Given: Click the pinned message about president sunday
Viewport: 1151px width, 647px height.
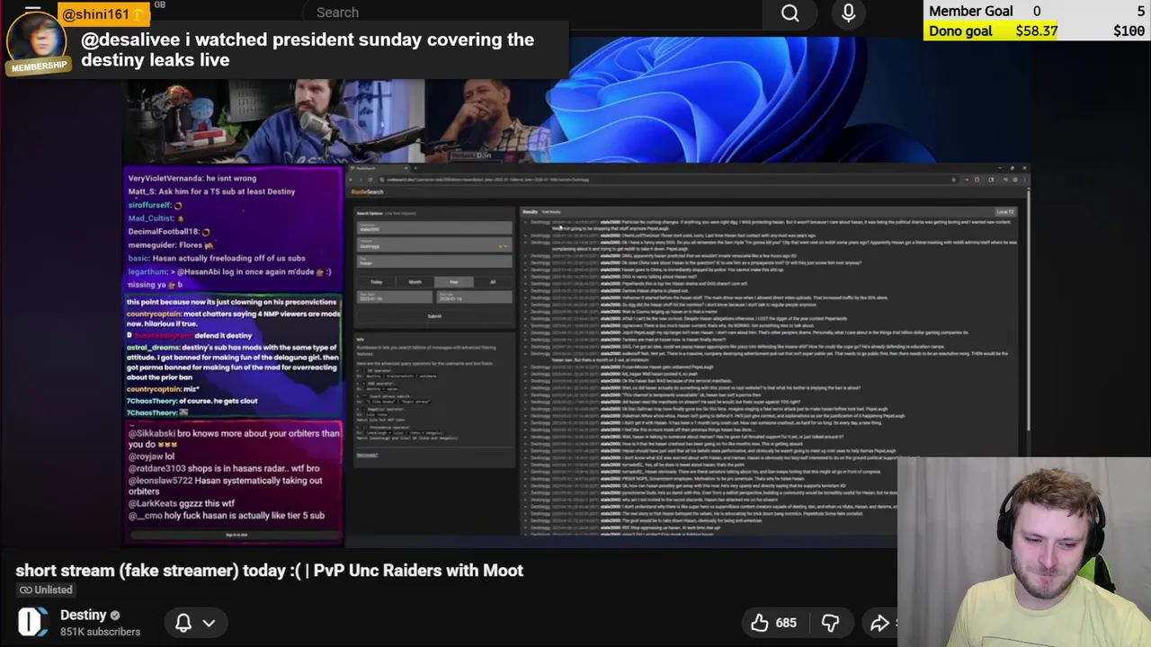Looking at the screenshot, I should tap(308, 49).
